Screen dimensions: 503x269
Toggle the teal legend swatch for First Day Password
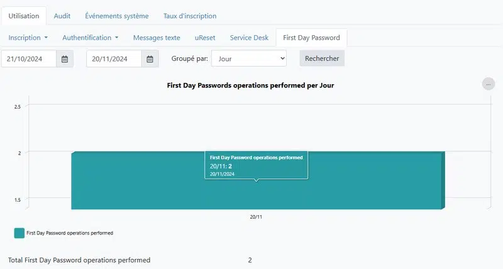coord(19,233)
